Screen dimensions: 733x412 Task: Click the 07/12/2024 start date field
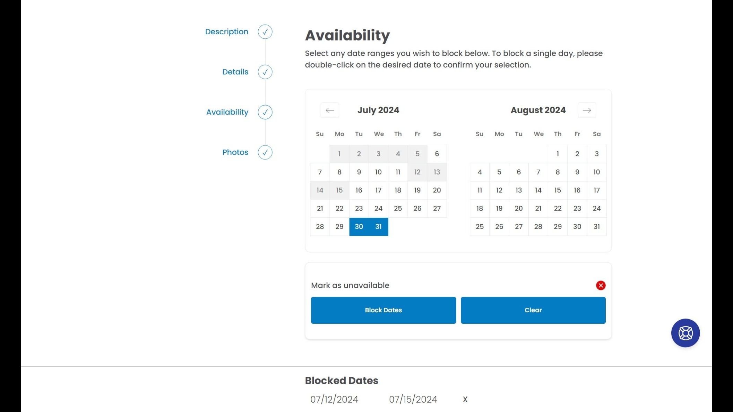[334, 399]
